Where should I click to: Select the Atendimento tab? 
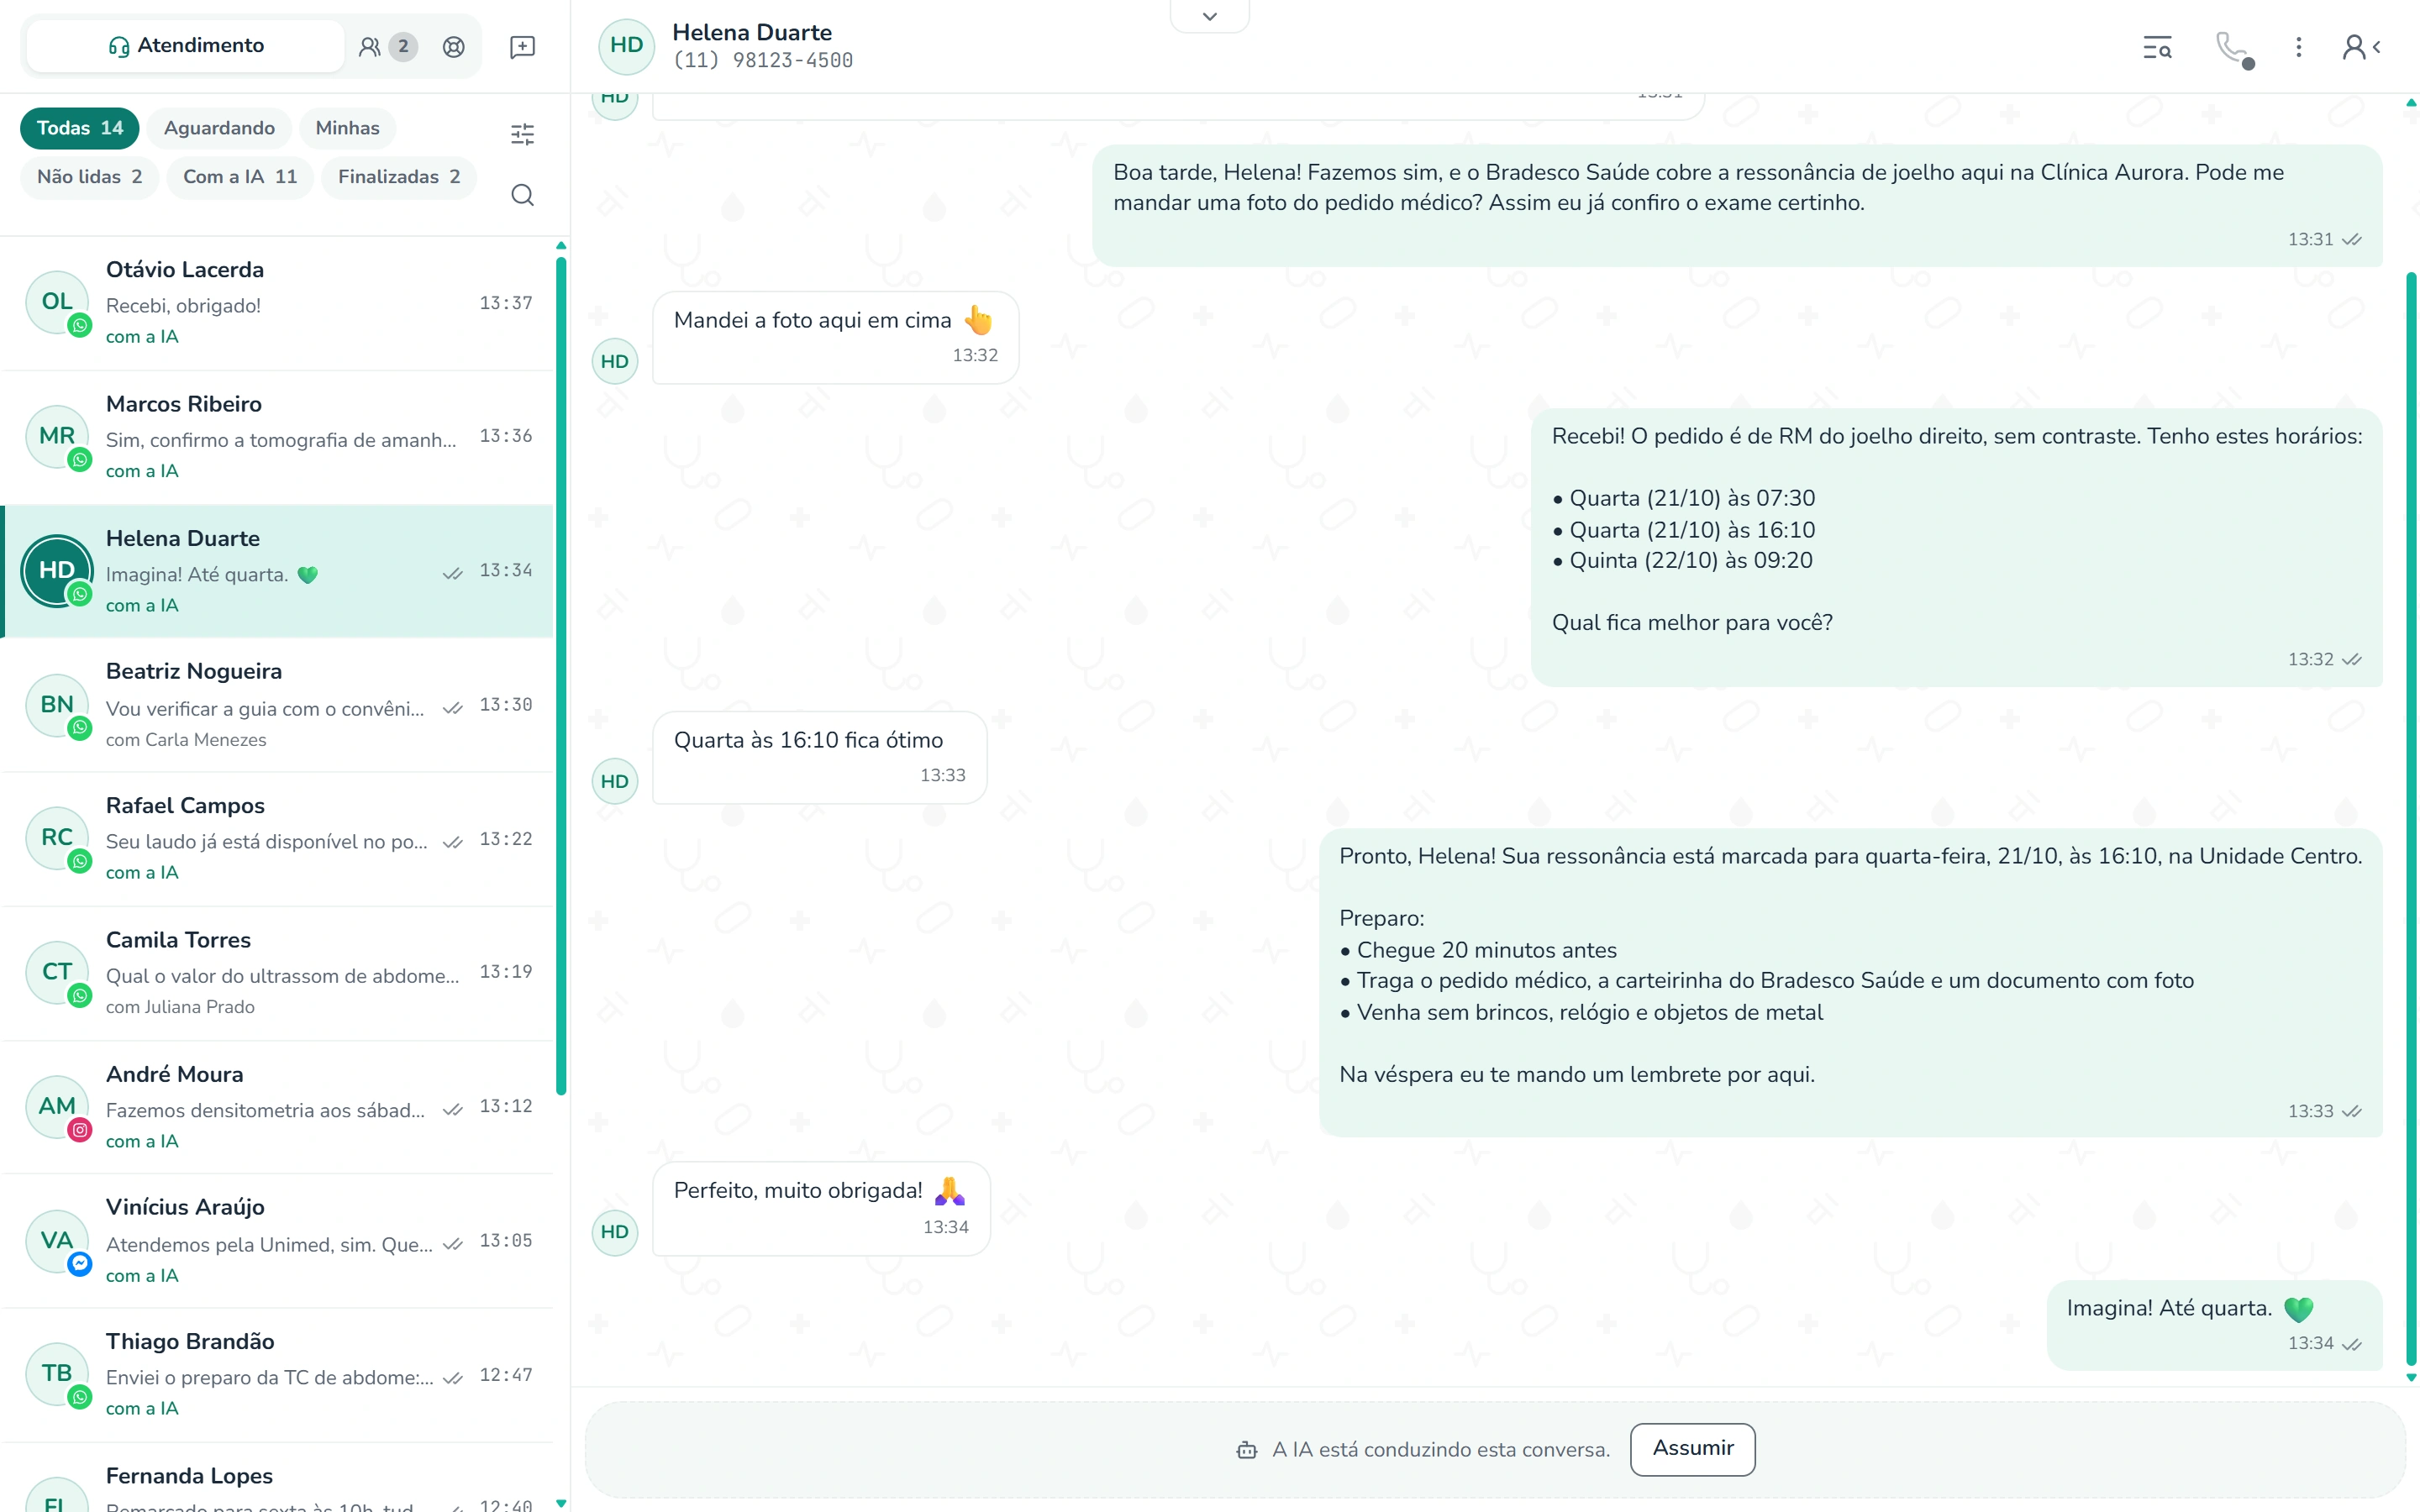pyautogui.click(x=186, y=46)
